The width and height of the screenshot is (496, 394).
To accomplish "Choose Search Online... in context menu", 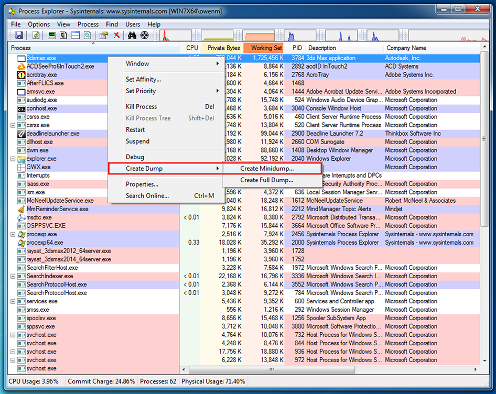I will click(x=166, y=196).
